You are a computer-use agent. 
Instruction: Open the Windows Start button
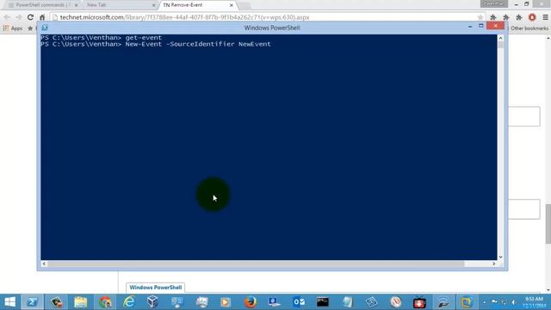tap(9, 302)
